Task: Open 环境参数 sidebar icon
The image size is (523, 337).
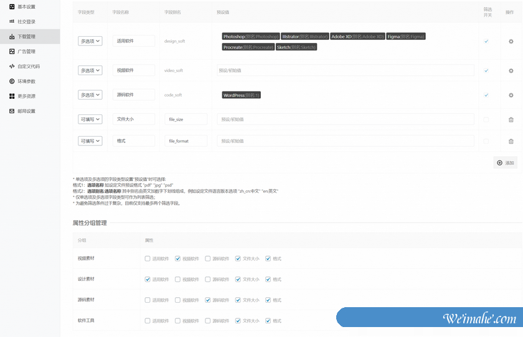Action: 12,81
